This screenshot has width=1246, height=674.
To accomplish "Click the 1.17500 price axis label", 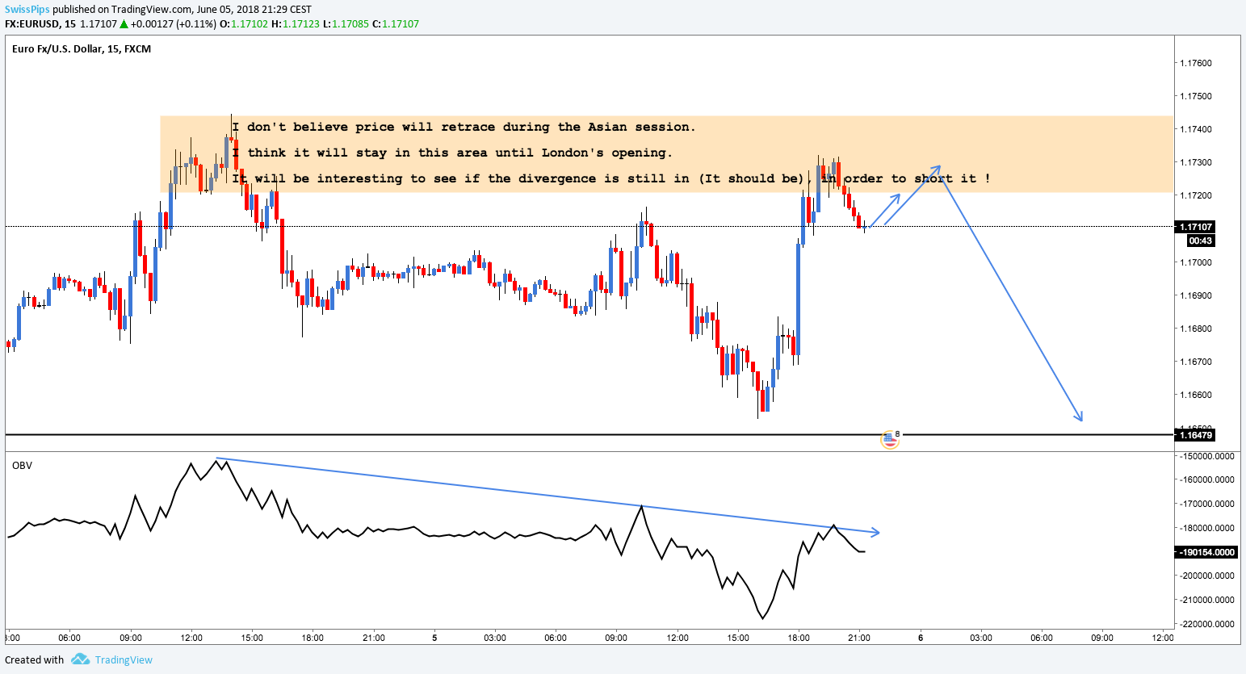I will tap(1196, 96).
